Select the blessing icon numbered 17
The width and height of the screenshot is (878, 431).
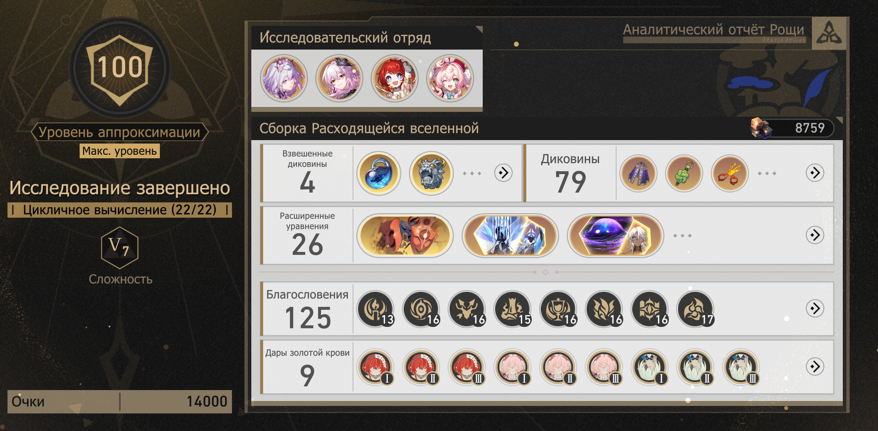pyautogui.click(x=695, y=309)
